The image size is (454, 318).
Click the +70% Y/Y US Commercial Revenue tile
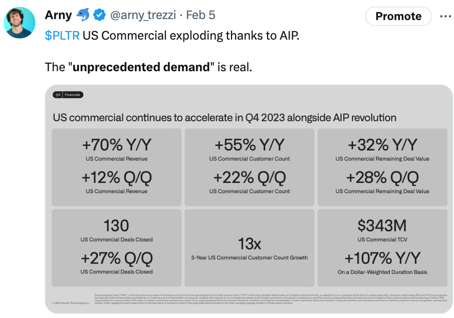117,167
